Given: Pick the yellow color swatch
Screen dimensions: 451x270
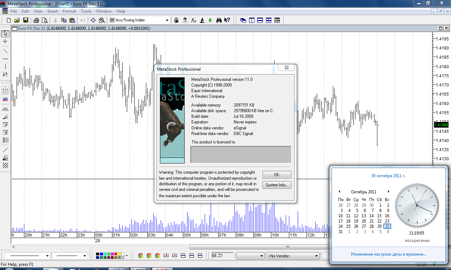Looking at the screenshot, I should [x=119, y=254].
